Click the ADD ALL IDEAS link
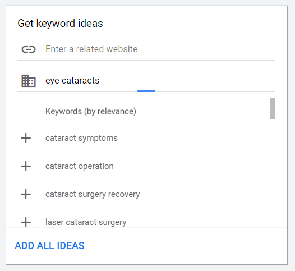The image size is (295, 271). point(50,246)
